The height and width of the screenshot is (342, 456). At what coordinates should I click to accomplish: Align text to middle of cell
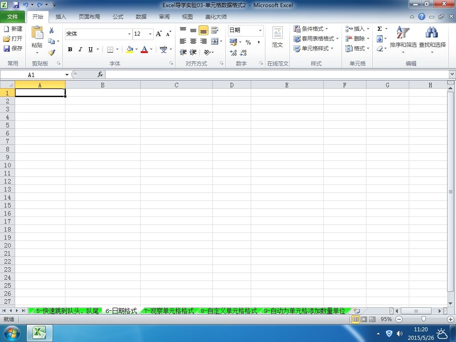[193, 30]
